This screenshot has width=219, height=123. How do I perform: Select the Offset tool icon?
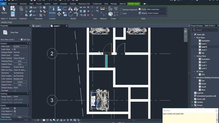(x=65, y=9)
